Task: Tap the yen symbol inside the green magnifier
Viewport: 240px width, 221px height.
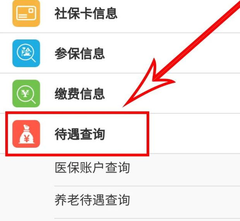Action: (x=26, y=94)
